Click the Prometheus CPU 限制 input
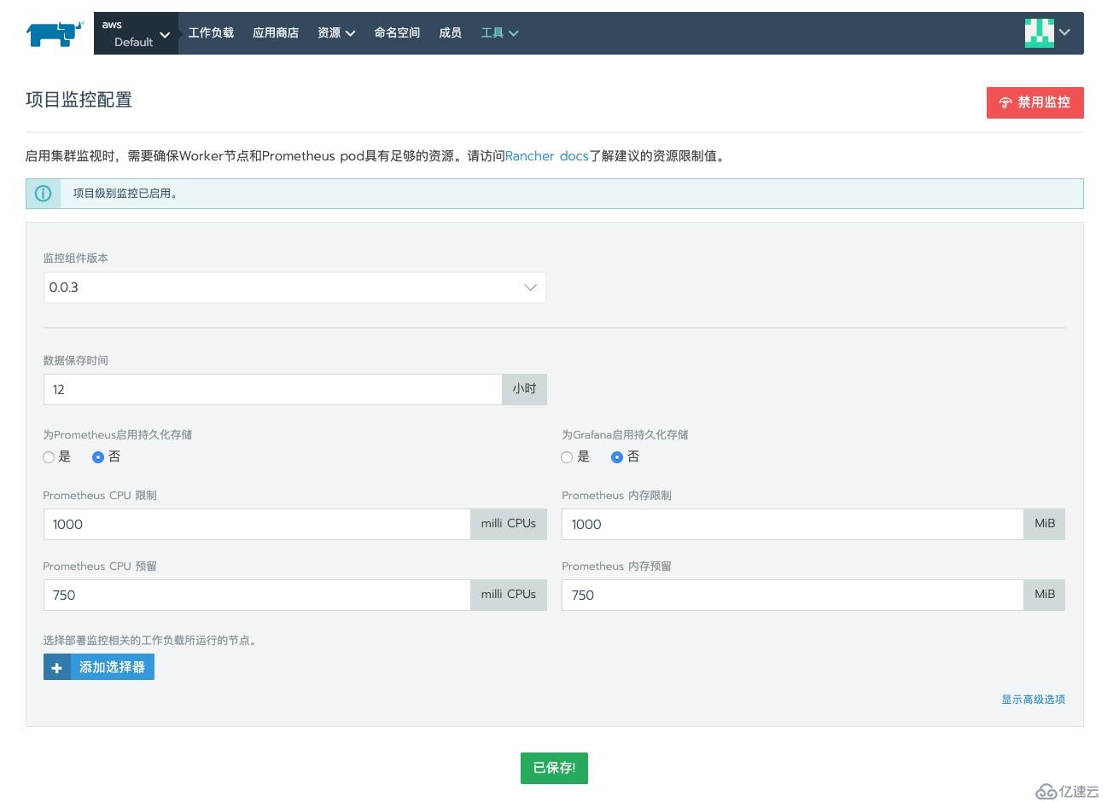This screenshot has width=1113, height=802. pyautogui.click(x=257, y=525)
